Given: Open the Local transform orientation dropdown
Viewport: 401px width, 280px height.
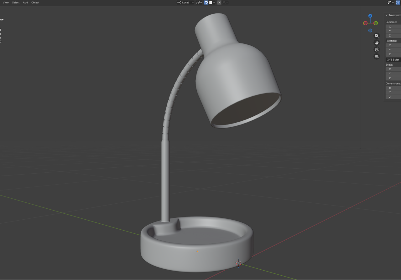Looking at the screenshot, I should click(192, 3).
